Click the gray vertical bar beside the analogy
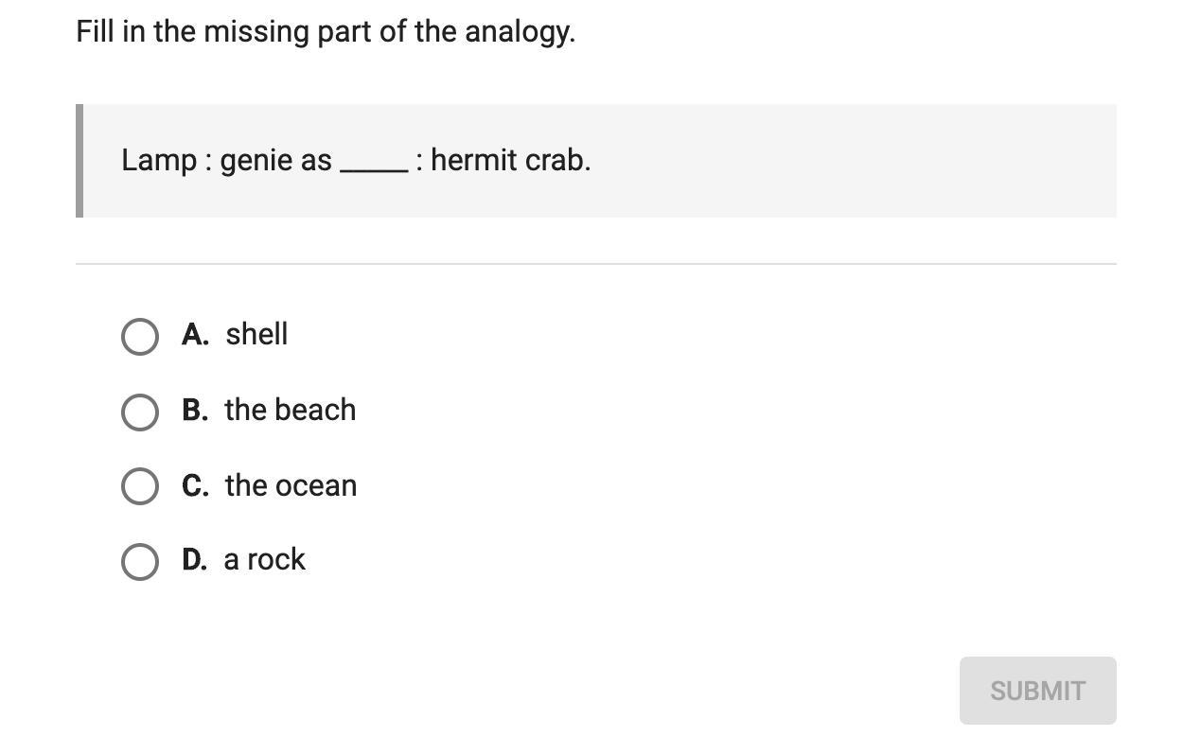1183x755 pixels. [79, 161]
